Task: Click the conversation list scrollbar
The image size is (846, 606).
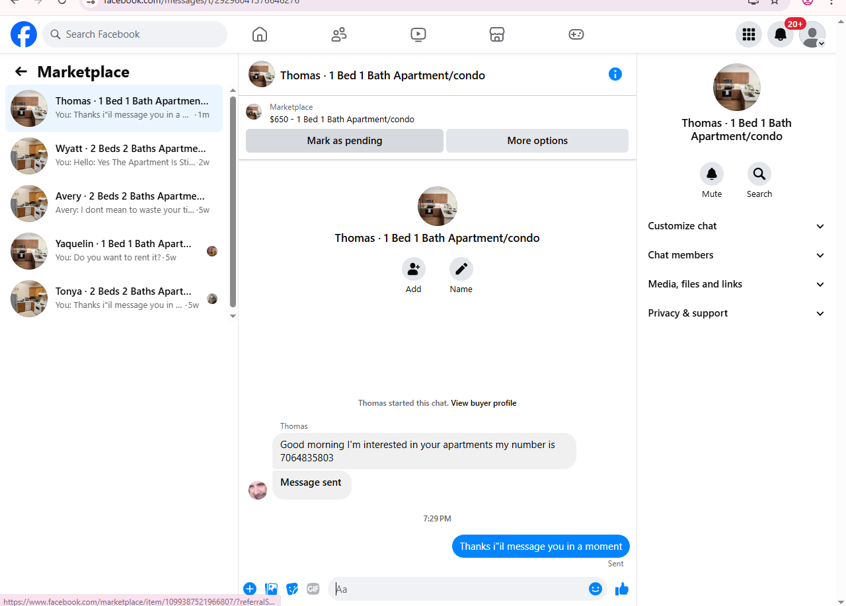Action: [x=233, y=202]
